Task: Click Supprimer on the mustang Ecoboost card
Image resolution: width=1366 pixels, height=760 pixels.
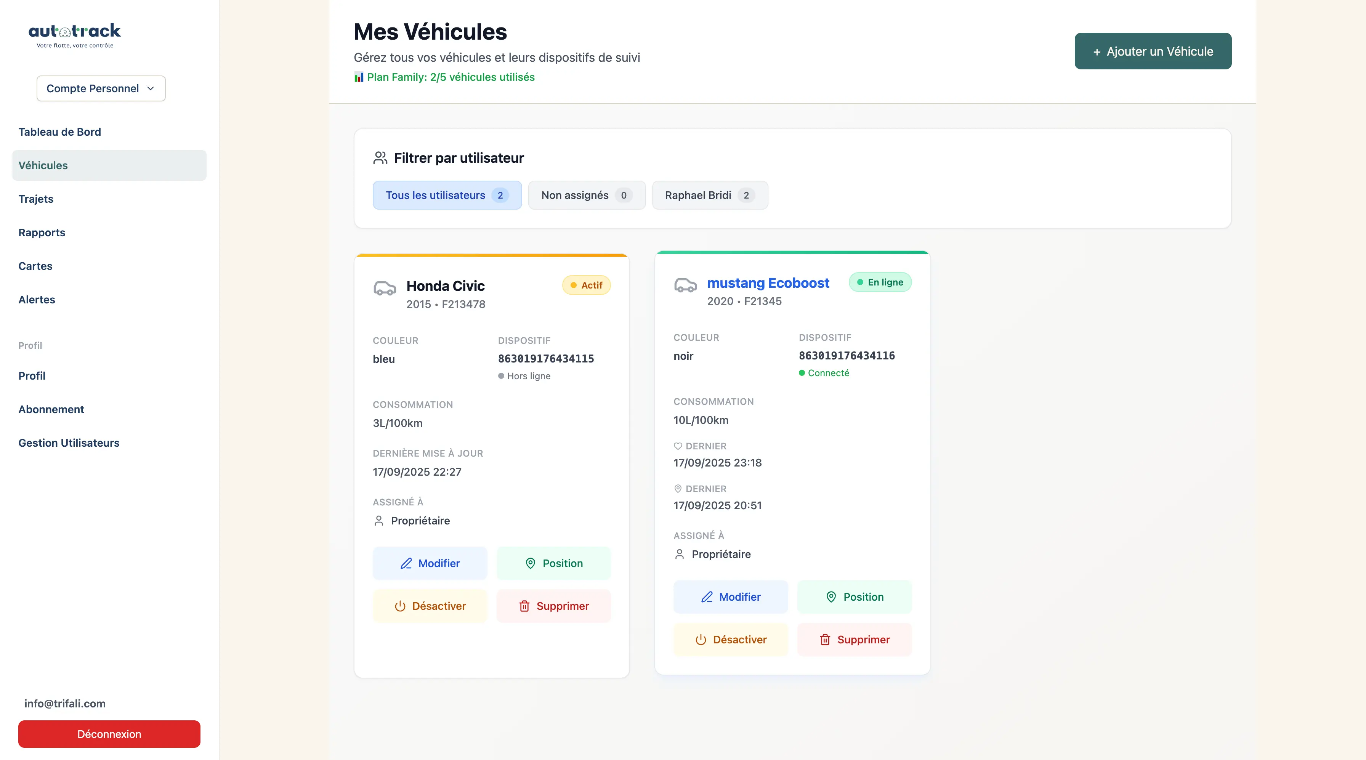Action: point(855,640)
